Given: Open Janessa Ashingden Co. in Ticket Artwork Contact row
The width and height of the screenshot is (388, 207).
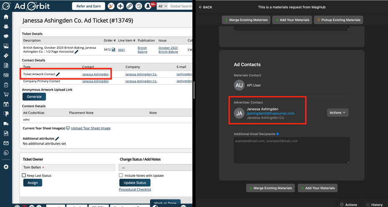Looking at the screenshot, I should click(x=141, y=74).
